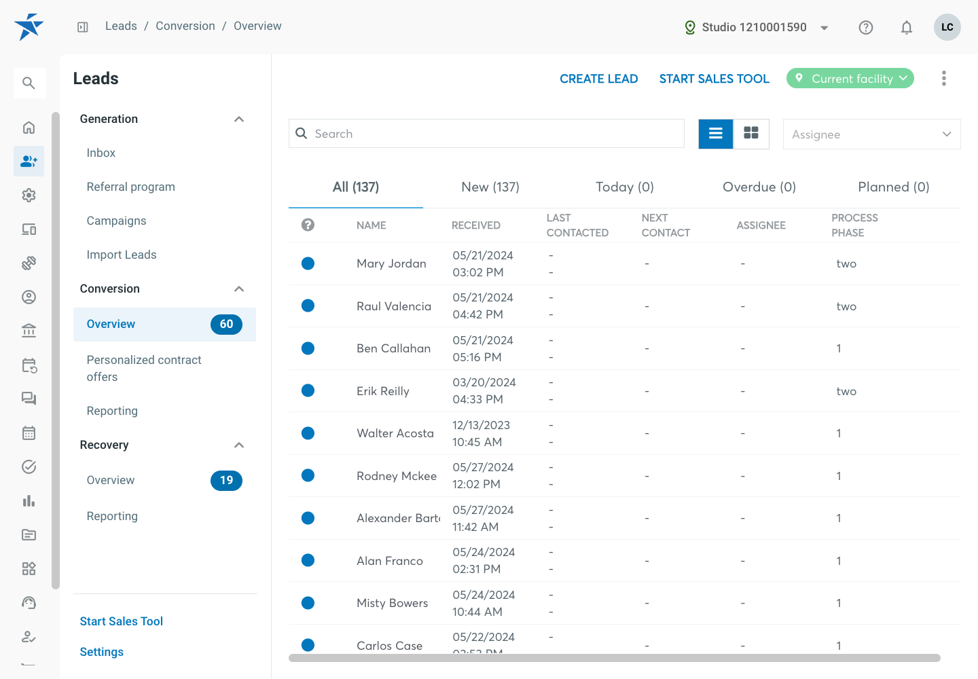Open the Recovery Overview item with 19 badge
978x679 pixels.
(164, 480)
